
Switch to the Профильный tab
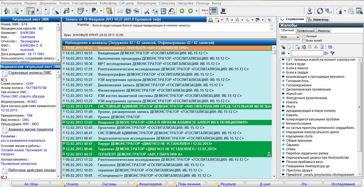click(x=306, y=30)
